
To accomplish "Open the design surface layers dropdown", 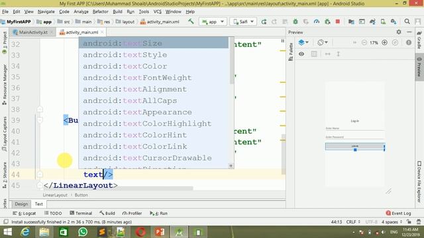I will click(x=303, y=42).
